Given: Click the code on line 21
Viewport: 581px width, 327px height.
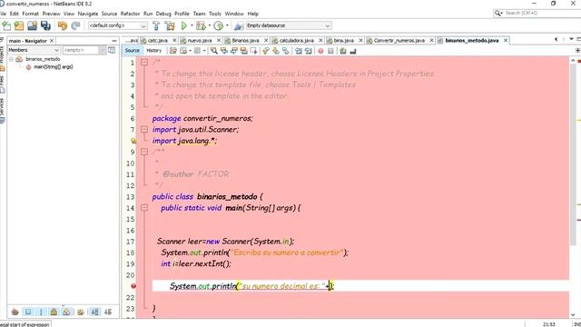Looking at the screenshot, I should coord(252,286).
